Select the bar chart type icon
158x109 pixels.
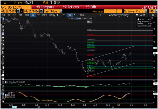tap(69, 15)
